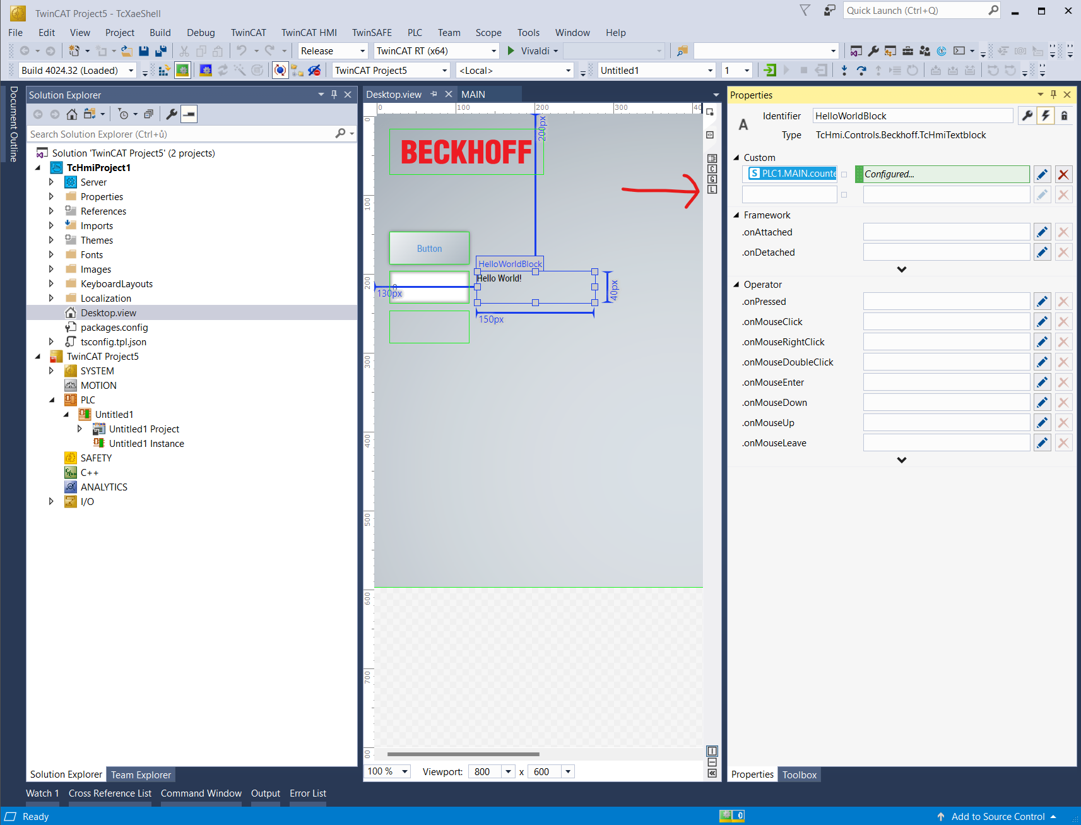Edit the PLC1.MAIN.counter custom event with the pencil

point(1043,174)
